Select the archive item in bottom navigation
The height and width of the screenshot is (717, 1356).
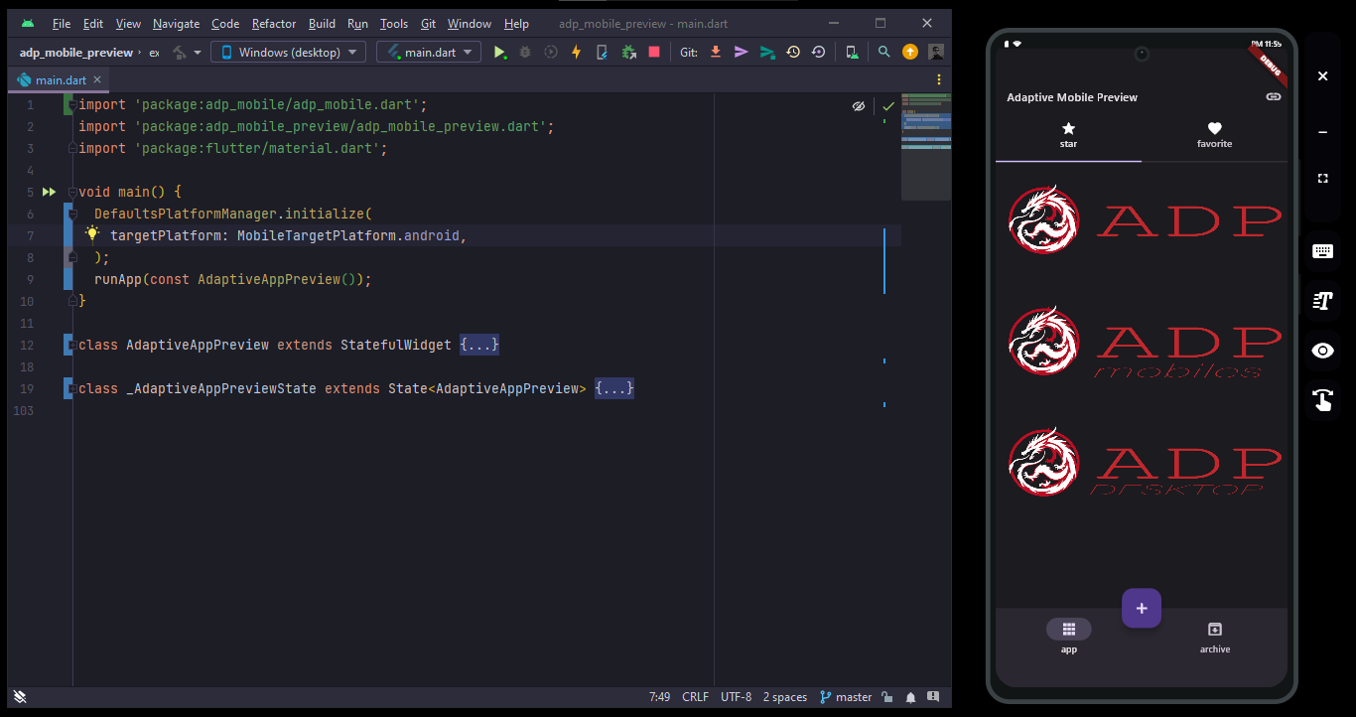click(x=1214, y=636)
